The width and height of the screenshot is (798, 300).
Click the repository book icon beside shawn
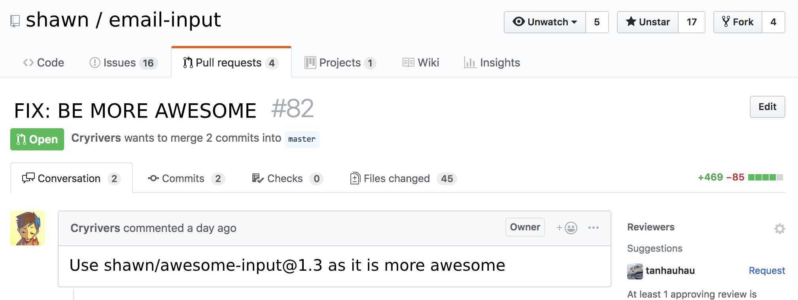(x=15, y=21)
